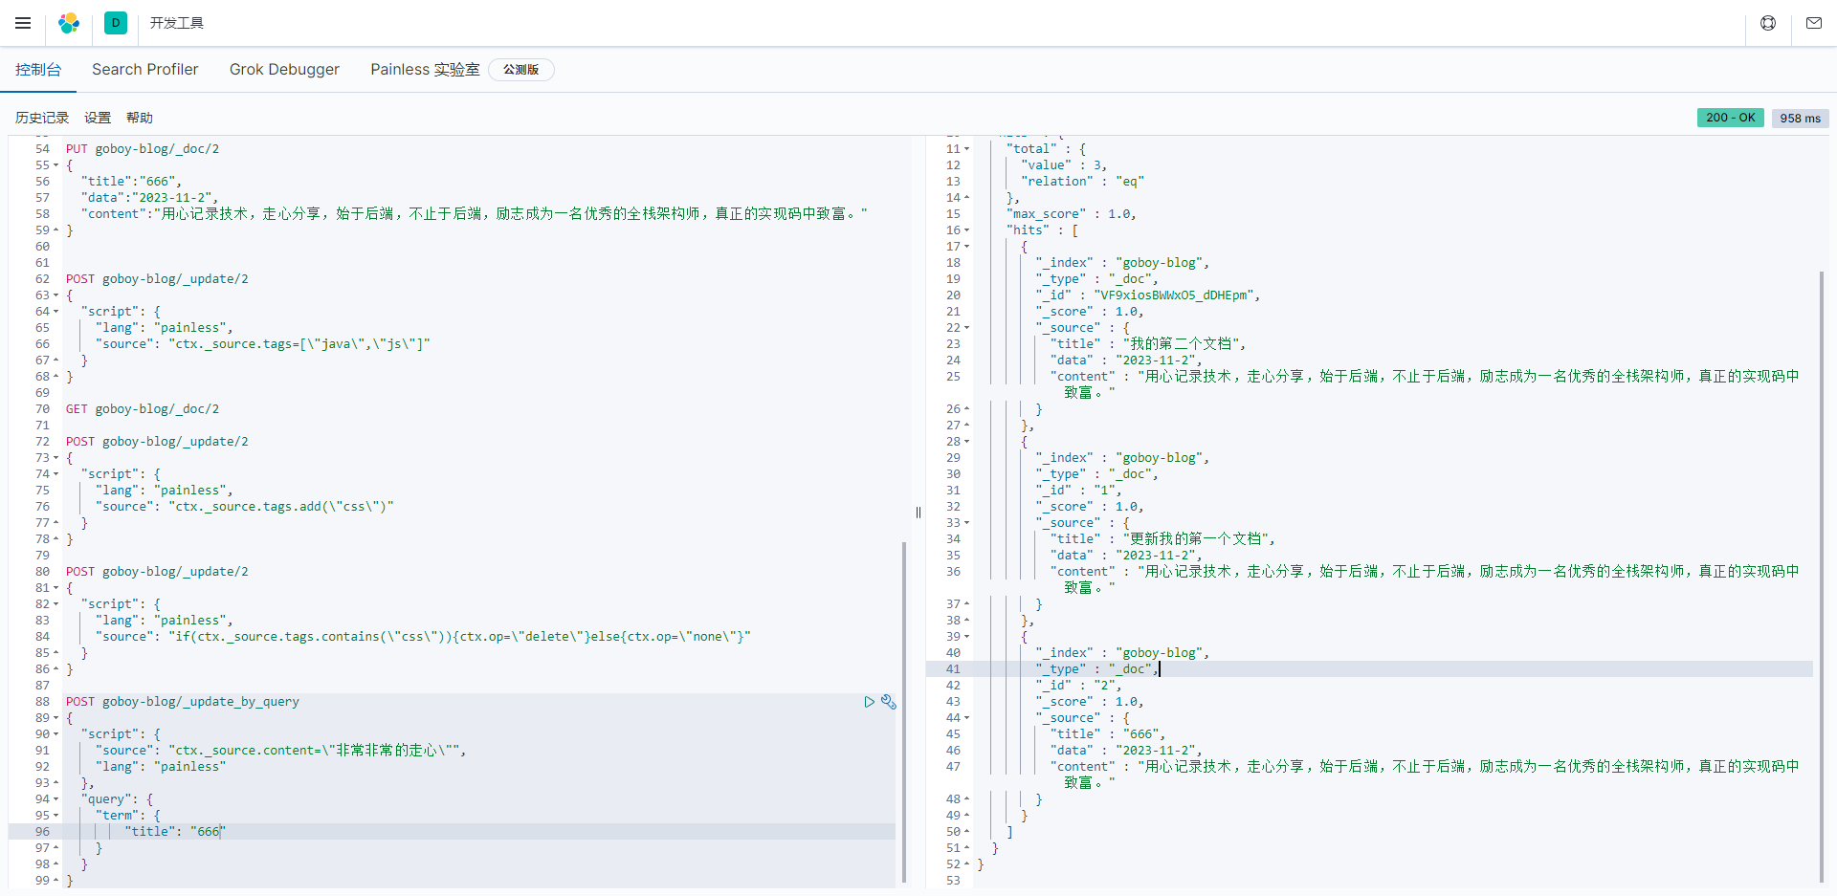Collapse the total object at output line 11

click(x=966, y=149)
